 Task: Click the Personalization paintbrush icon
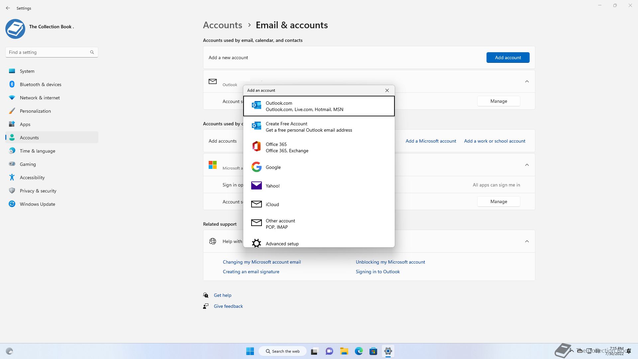(x=12, y=111)
